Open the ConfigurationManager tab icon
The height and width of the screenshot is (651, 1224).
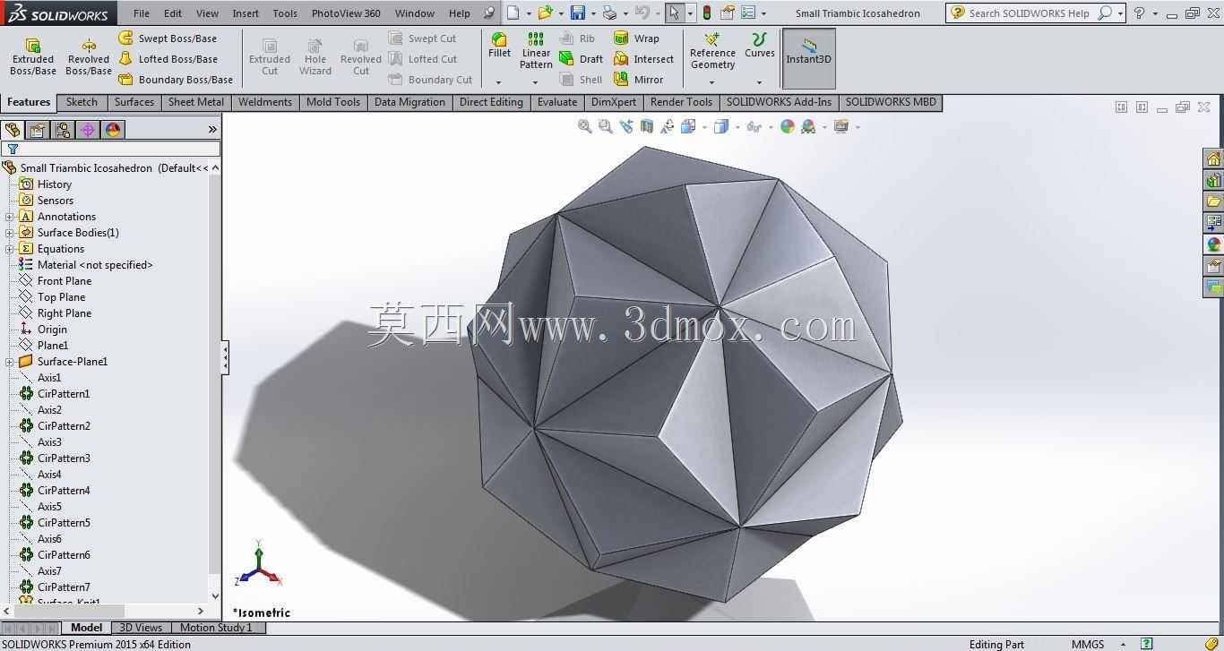[x=63, y=130]
